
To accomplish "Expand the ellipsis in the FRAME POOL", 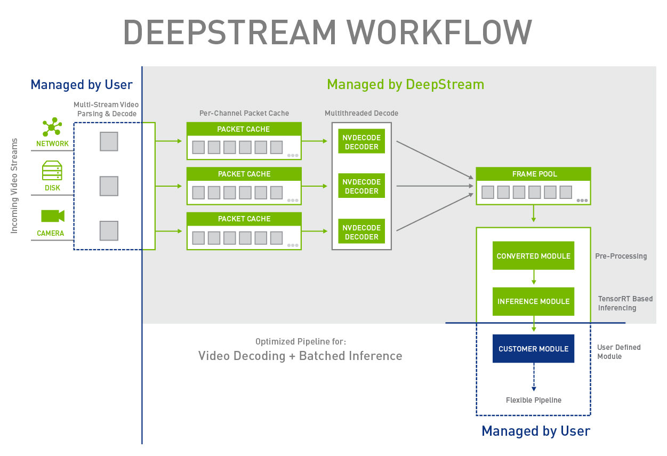I will (582, 199).
